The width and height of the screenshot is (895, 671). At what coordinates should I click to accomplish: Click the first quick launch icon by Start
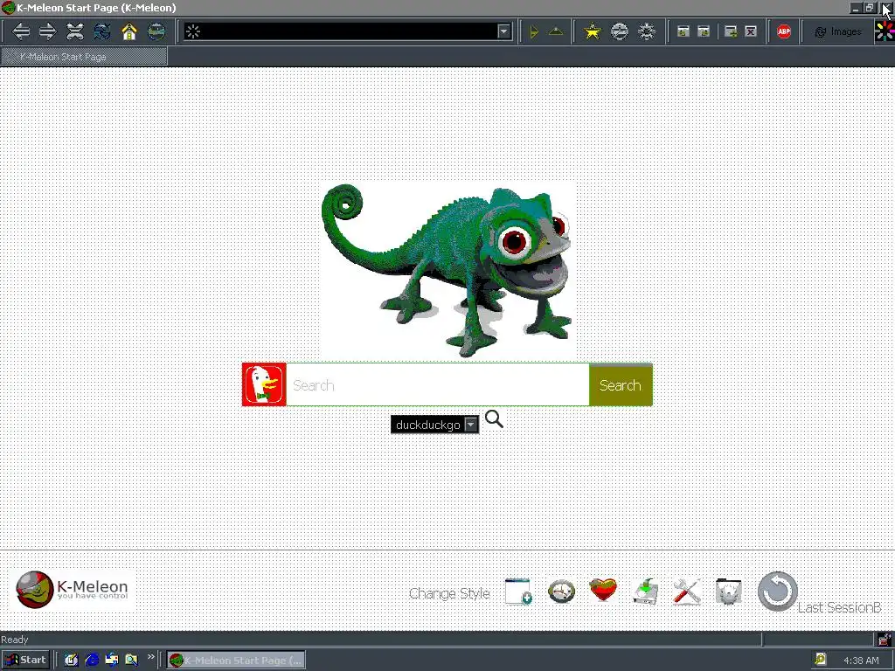pos(72,661)
